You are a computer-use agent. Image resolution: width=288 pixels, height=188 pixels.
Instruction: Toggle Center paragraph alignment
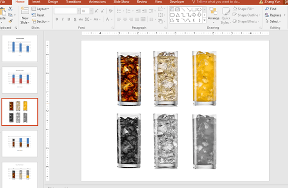(x=125, y=19)
